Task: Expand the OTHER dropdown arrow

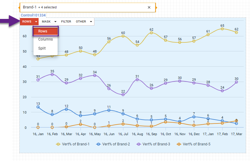Action: coord(91,22)
